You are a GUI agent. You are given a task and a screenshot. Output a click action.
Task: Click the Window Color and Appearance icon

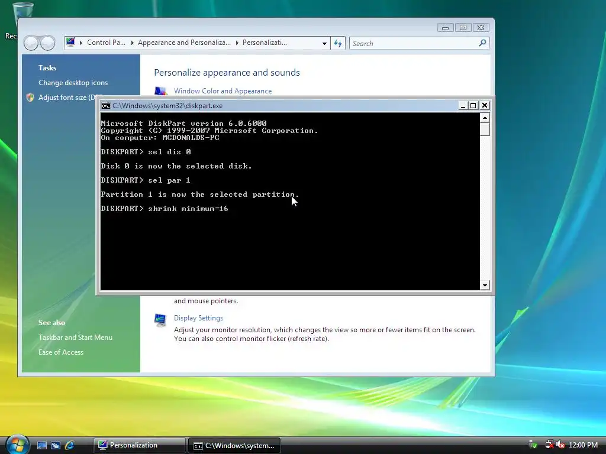point(161,90)
